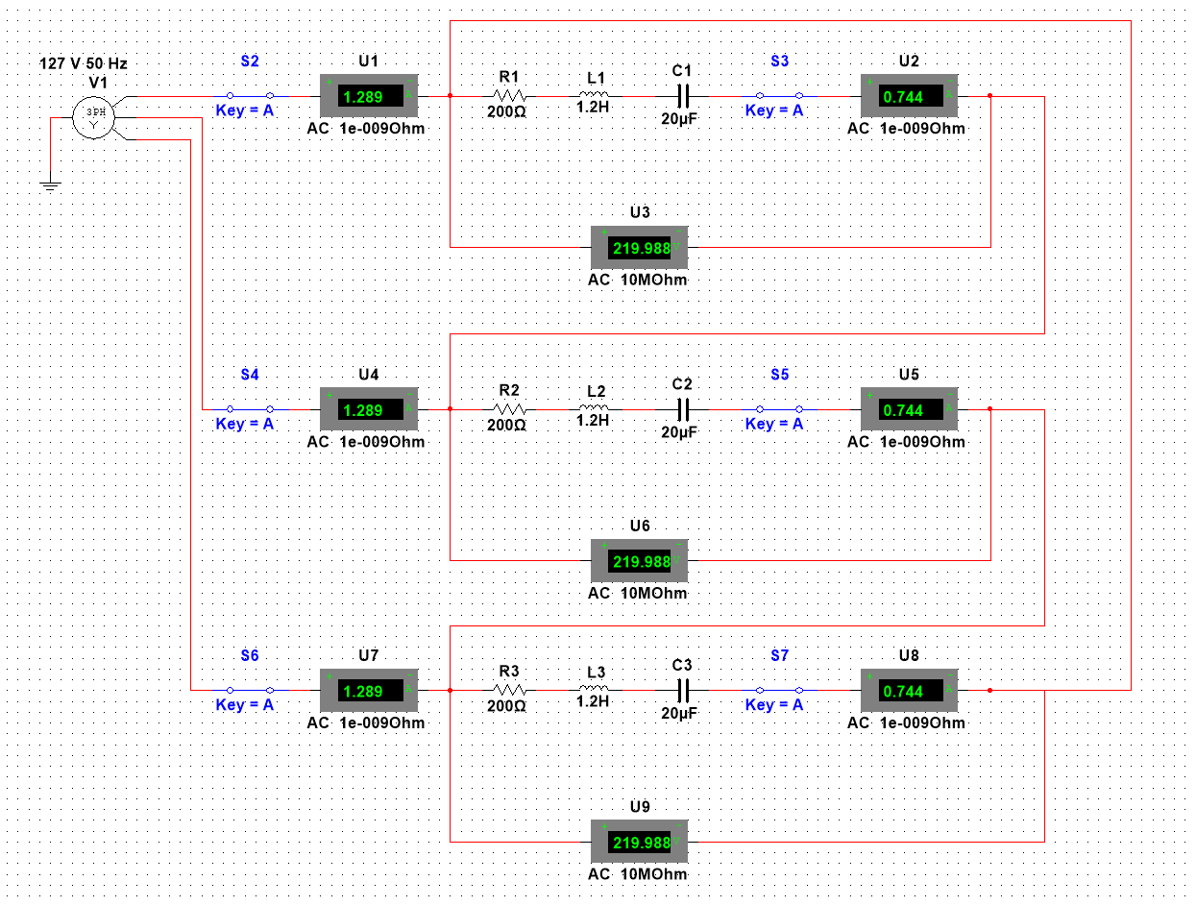Select ammeter U4 display
The image size is (1196, 906).
coord(369,409)
